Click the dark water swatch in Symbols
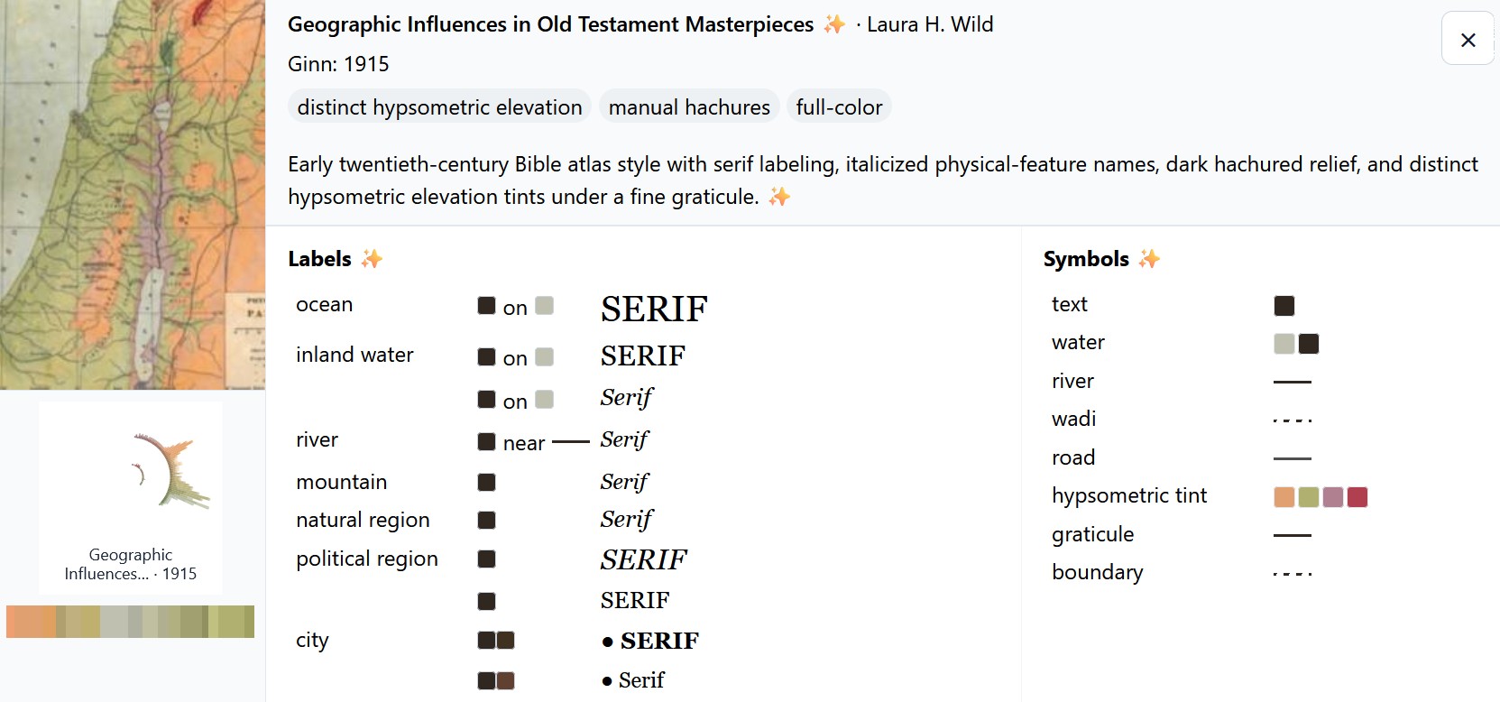The width and height of the screenshot is (1500, 702). (x=1309, y=344)
